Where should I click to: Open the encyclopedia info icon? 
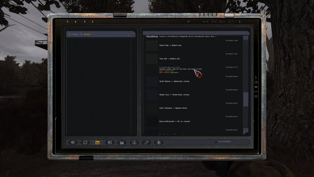[134, 142]
